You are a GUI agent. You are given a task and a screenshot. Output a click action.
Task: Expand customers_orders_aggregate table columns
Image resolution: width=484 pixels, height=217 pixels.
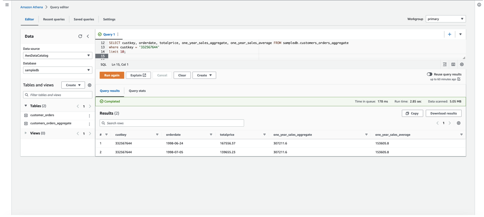tap(26, 123)
